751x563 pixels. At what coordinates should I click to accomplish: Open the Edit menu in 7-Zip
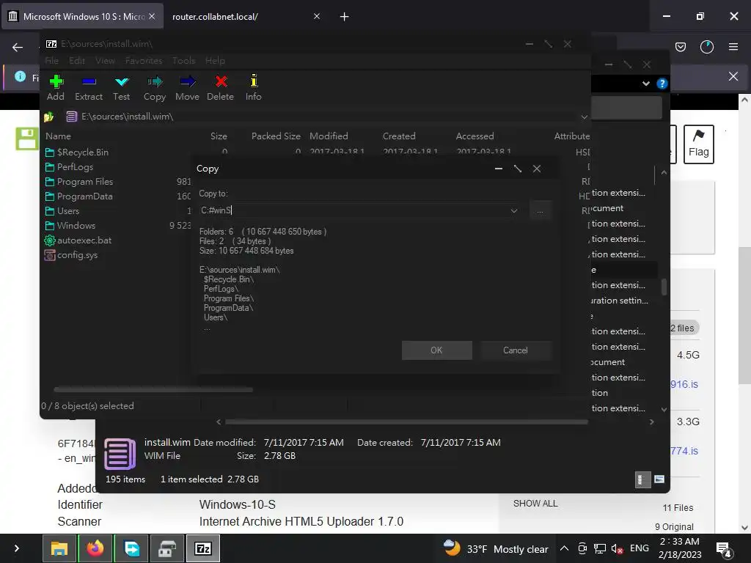[76, 61]
